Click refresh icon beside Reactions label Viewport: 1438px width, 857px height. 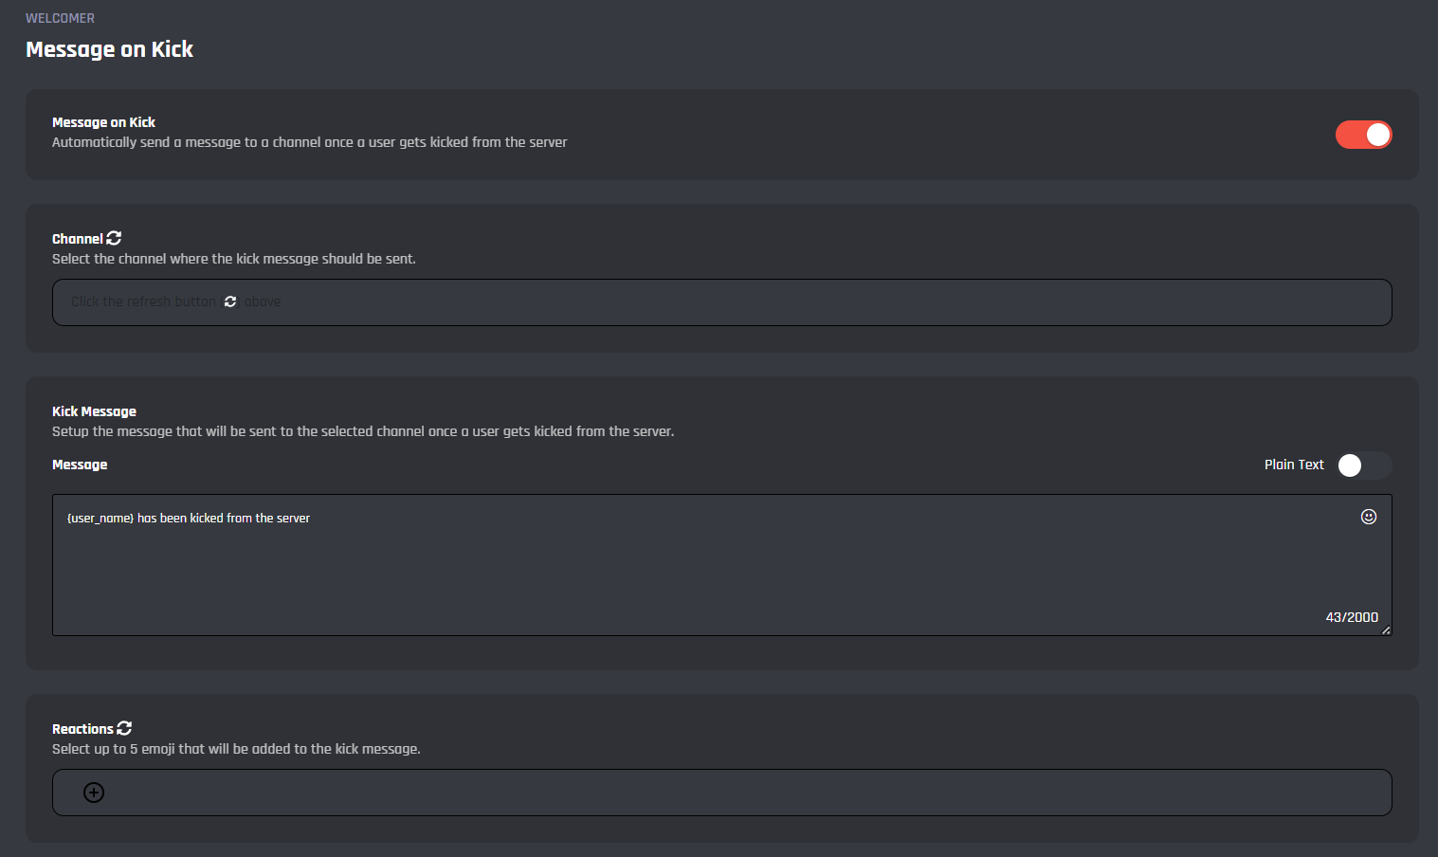click(x=124, y=728)
